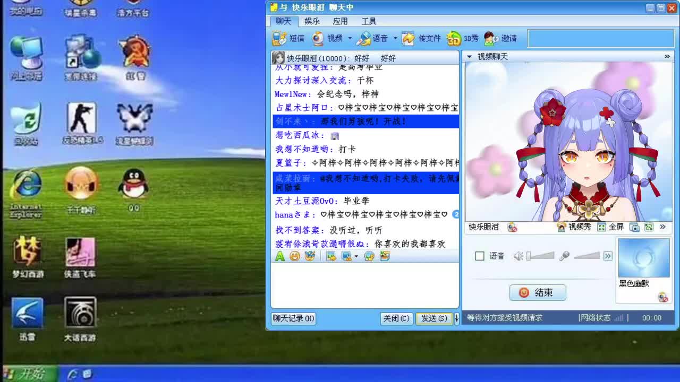Viewport: 680px width, 382px height.
Task: Click in the chat message input box
Action: [x=365, y=285]
